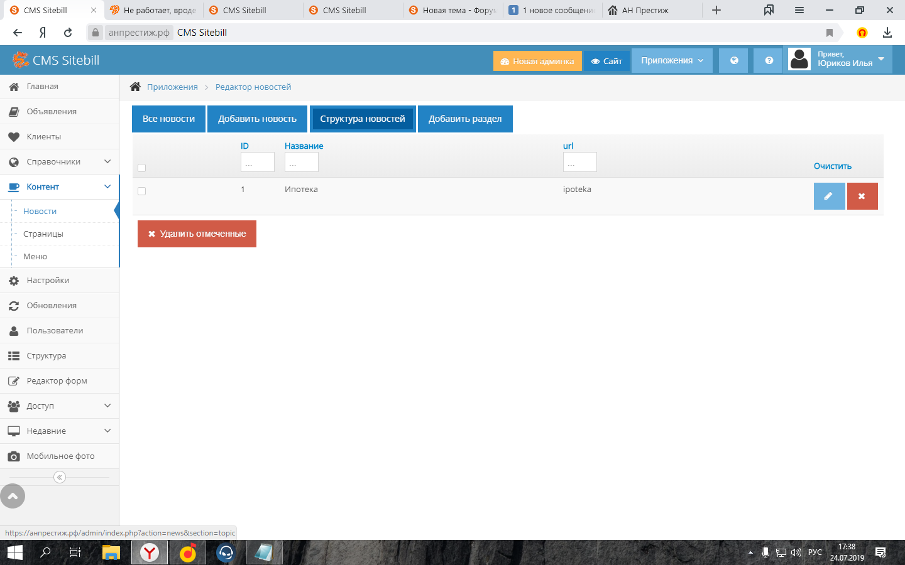Expand the Доступ sidebar menu
Image resolution: width=905 pixels, height=565 pixels.
tap(60, 406)
